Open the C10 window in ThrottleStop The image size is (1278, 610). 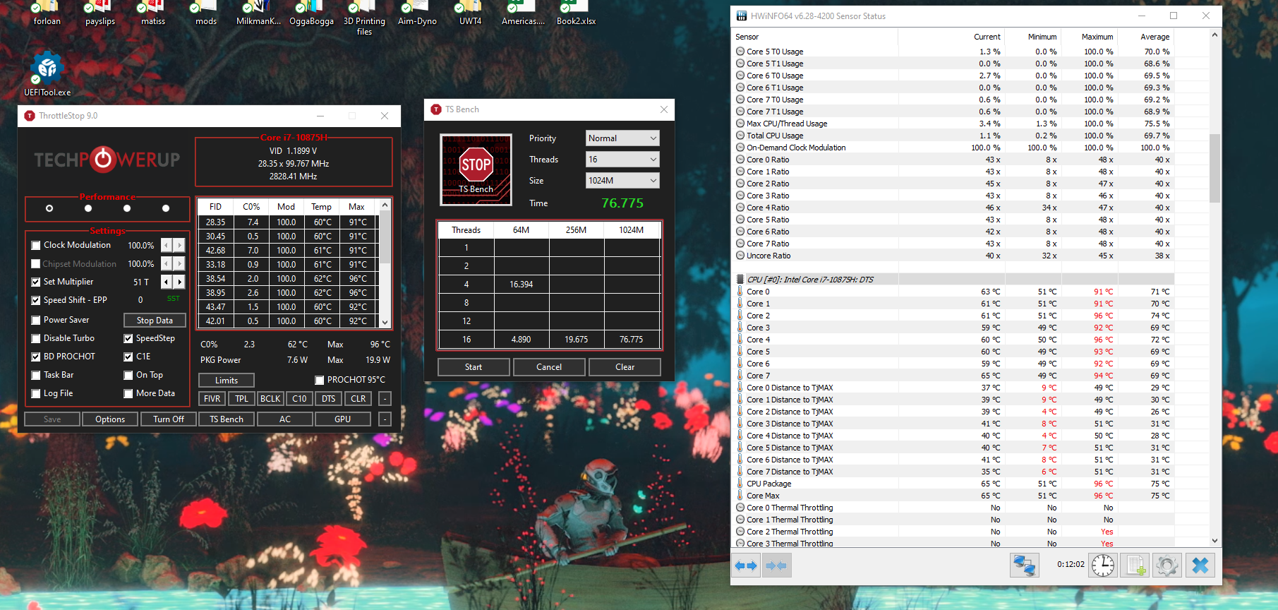pyautogui.click(x=299, y=399)
